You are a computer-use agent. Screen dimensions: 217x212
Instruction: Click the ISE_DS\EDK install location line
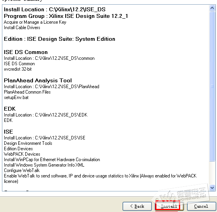click(46, 115)
